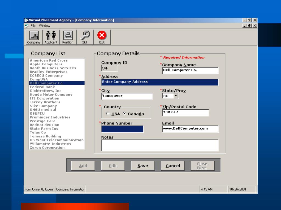The width and height of the screenshot is (281, 210).
Task: Close the Virtual Placement Agency window
Action: [255, 20]
